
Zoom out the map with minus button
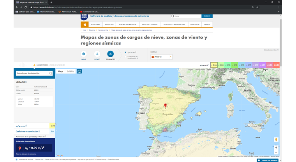click(276, 152)
